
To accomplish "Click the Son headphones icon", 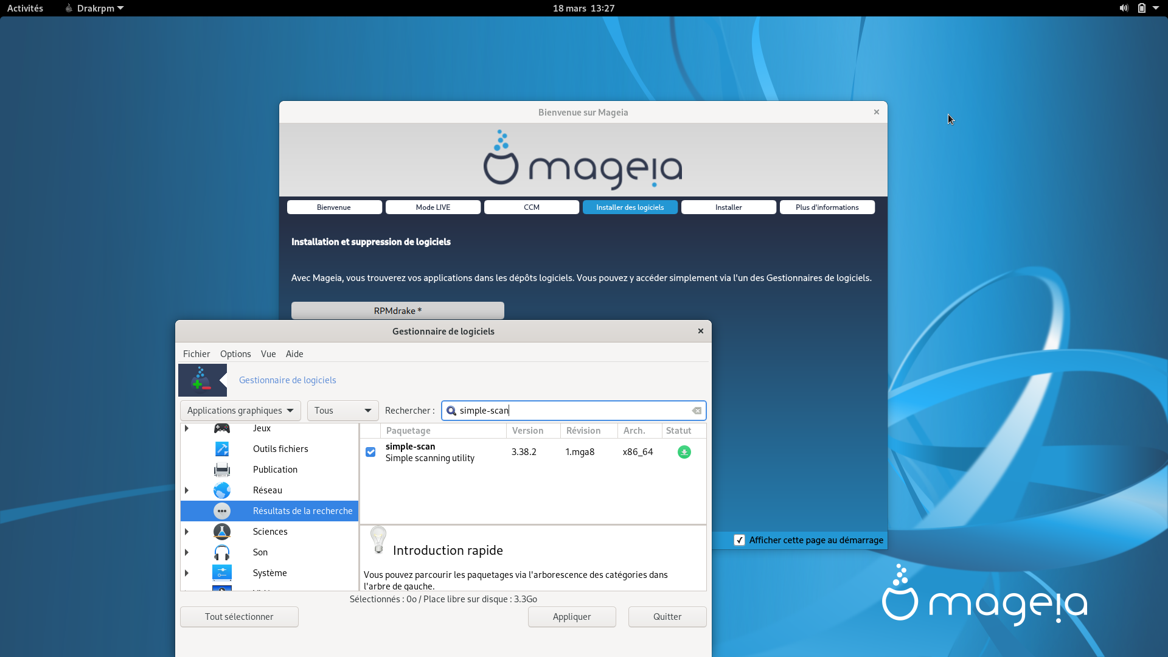I will [x=221, y=552].
